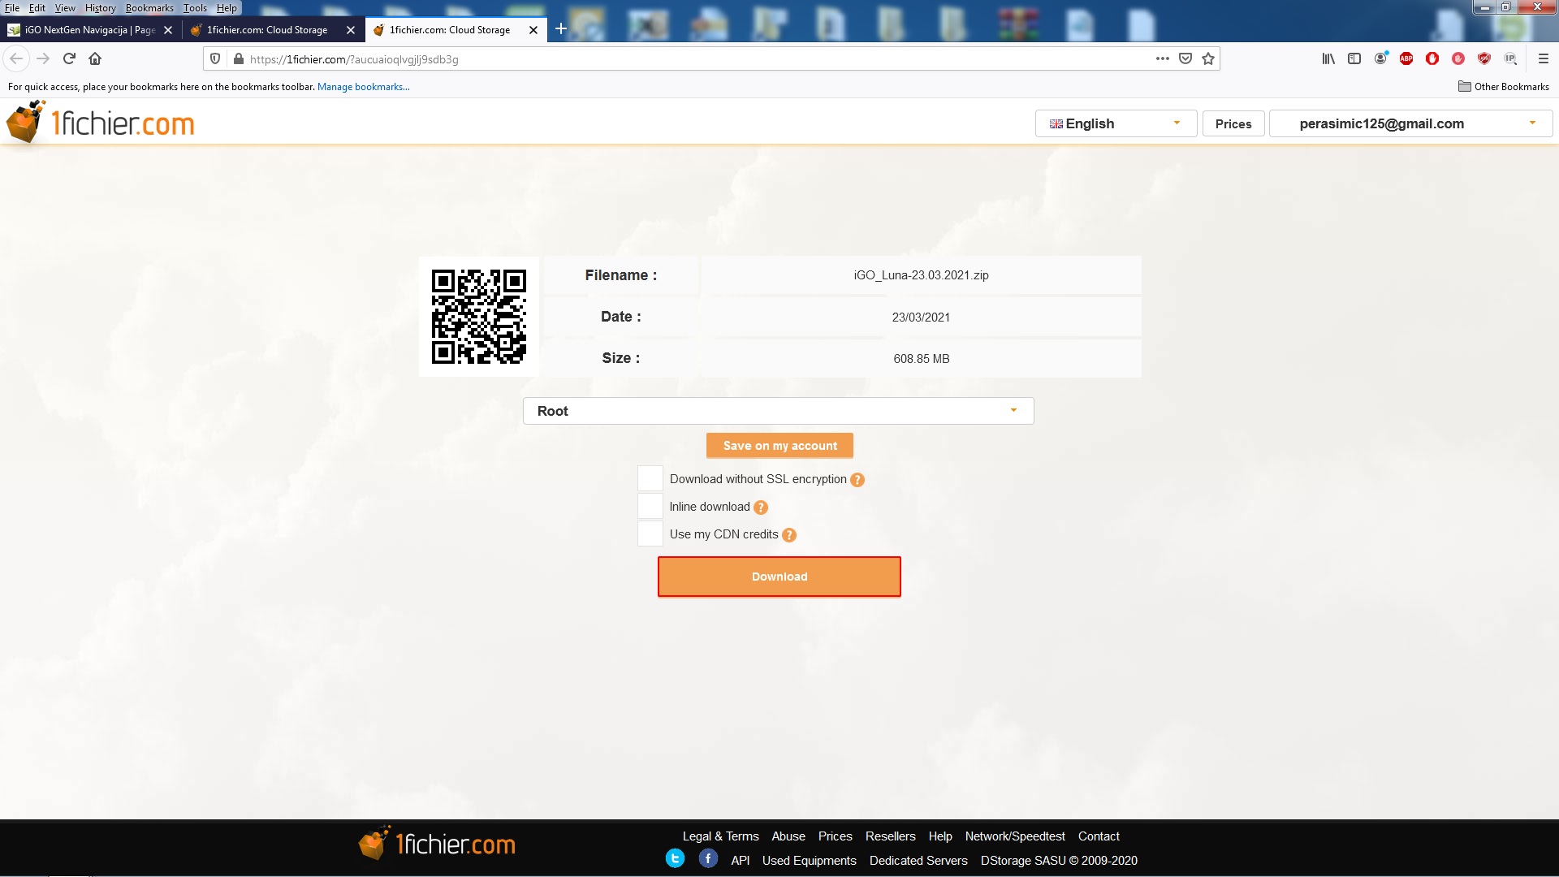Open the 1fichier Facebook page icon
Viewport: 1559px width, 877px height.
click(708, 858)
